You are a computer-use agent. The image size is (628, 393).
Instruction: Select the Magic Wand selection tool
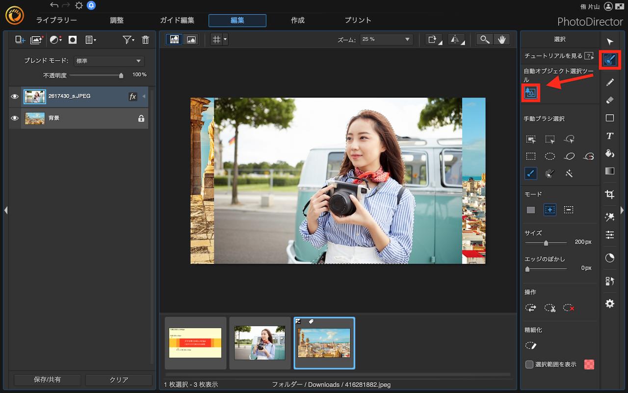point(569,173)
